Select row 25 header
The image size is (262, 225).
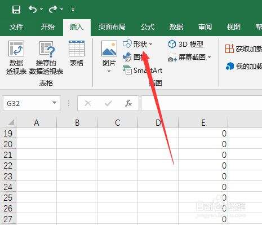click(8, 198)
